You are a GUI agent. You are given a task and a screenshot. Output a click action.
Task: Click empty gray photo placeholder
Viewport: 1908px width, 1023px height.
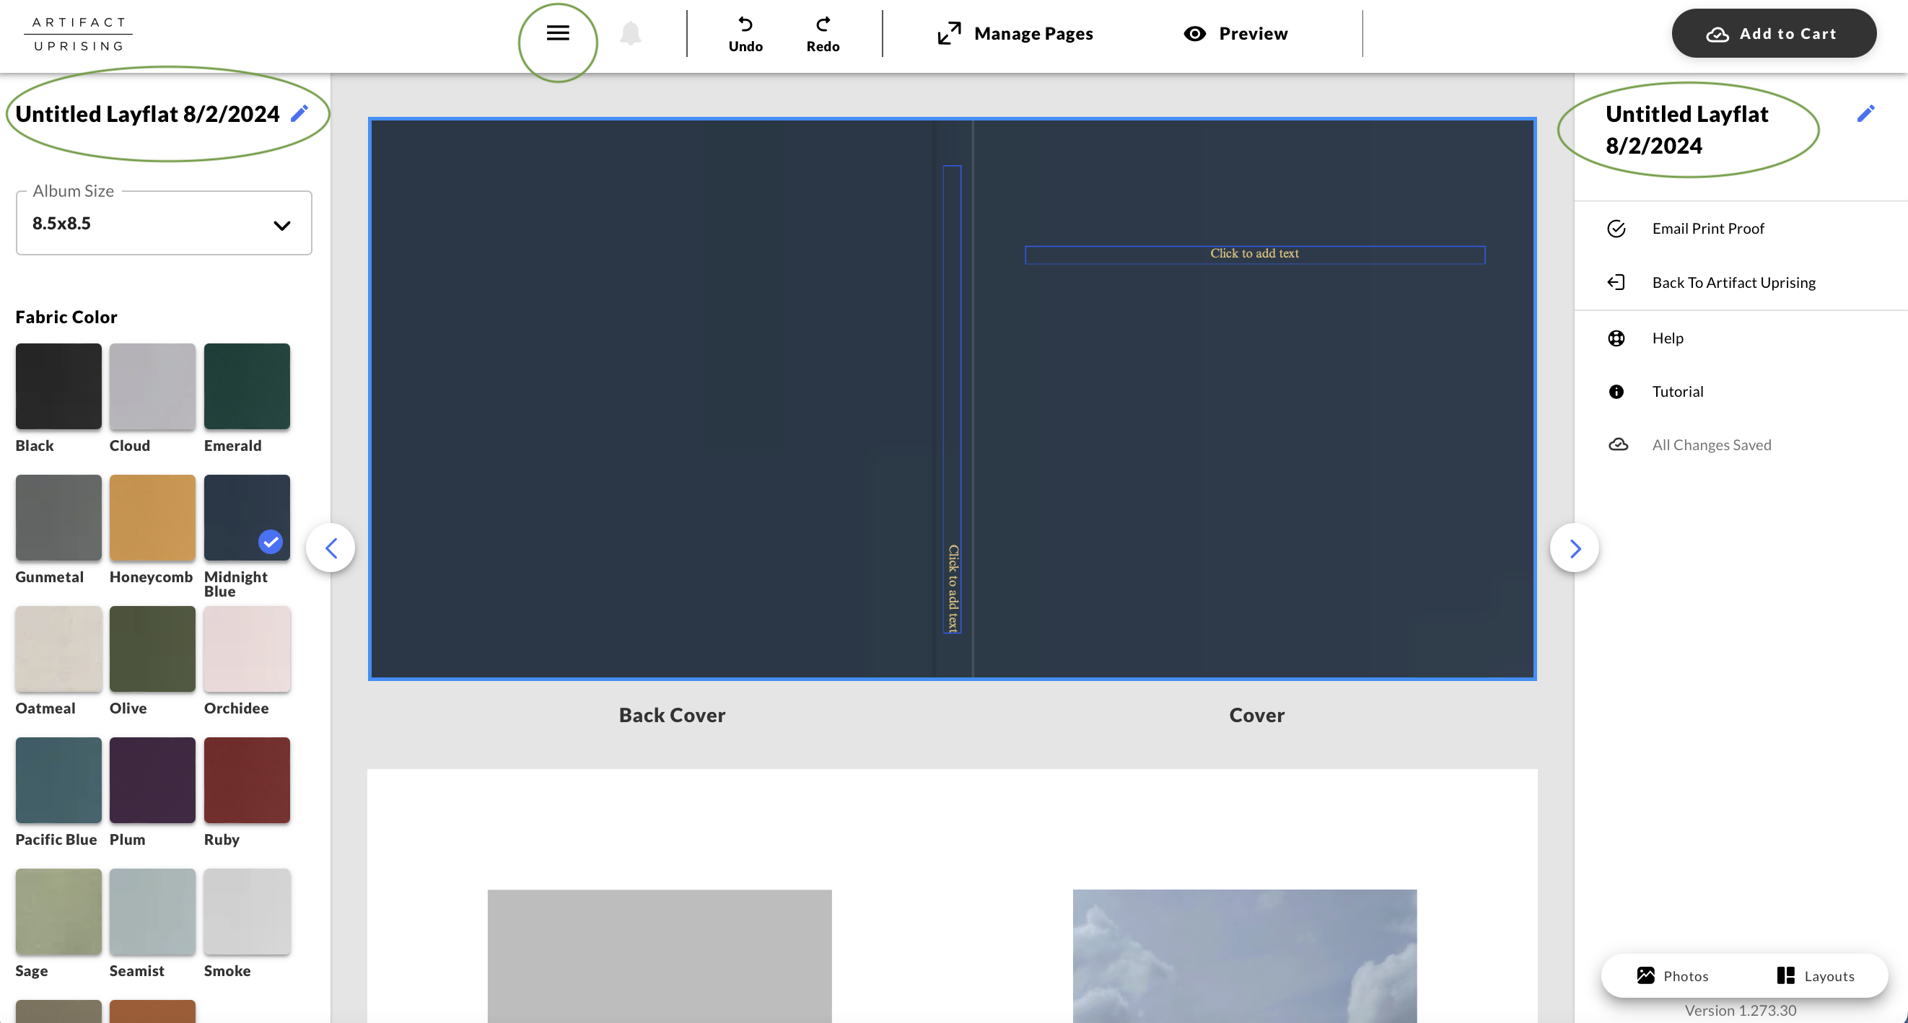tap(659, 956)
